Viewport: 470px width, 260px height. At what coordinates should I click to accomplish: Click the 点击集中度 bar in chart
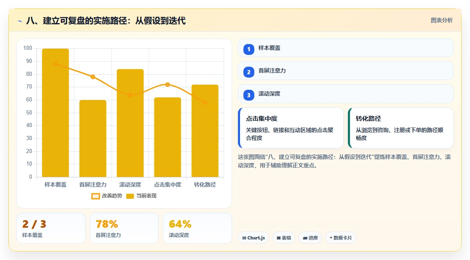click(x=167, y=137)
